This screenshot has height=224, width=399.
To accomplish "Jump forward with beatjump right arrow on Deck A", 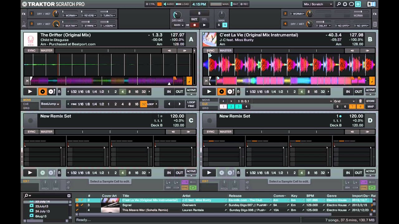I will 179,104.
